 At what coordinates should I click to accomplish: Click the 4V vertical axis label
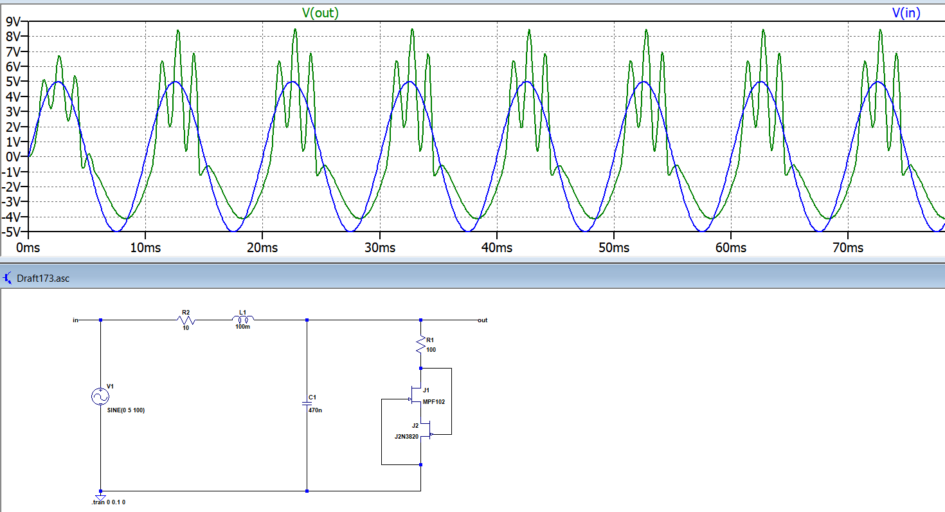(14, 96)
